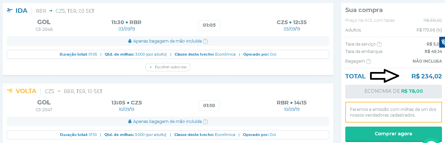The image size is (445, 143).
Task: Open the hand-baggage help tooltip for IDA flight
Action: click(x=205, y=41)
